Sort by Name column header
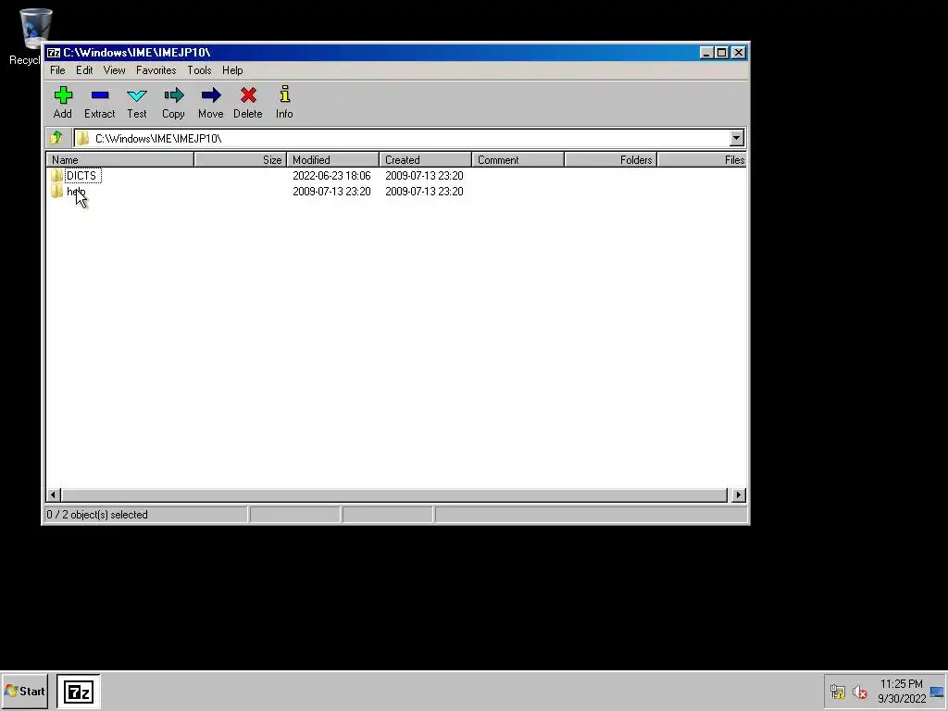 click(120, 159)
